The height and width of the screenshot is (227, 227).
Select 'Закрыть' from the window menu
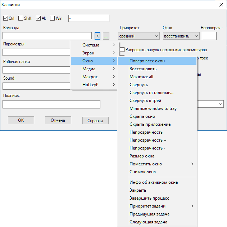pyautogui.click(x=157, y=190)
